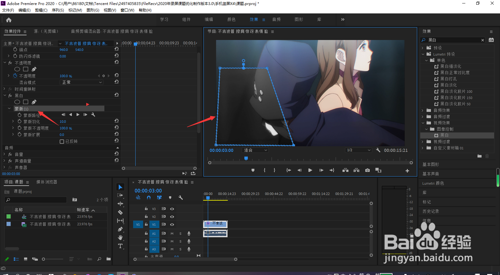Select the Type tool

(120, 246)
